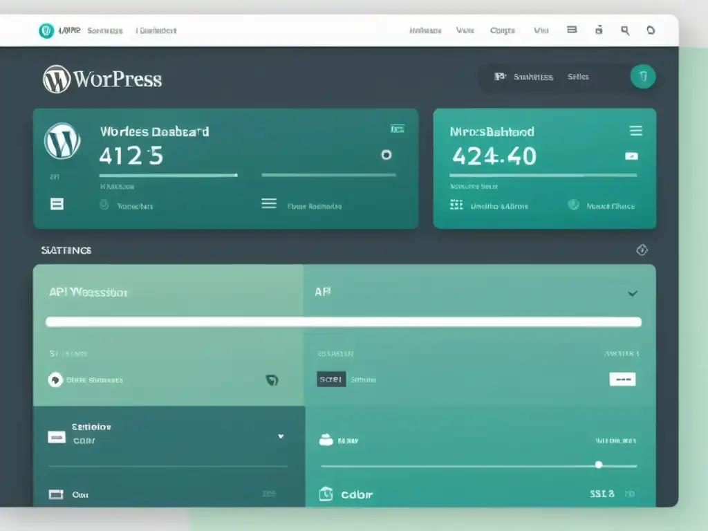Click the cdbir label
This screenshot has height=531, width=708.
coord(357,495)
